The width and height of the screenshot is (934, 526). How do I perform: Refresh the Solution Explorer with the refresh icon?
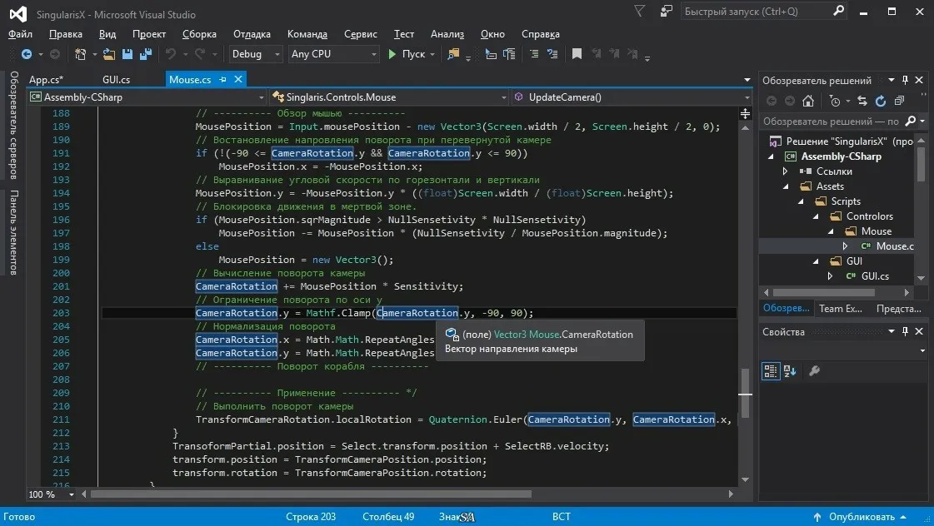pyautogui.click(x=881, y=101)
